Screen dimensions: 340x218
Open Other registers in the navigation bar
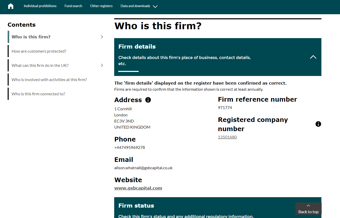(x=101, y=6)
